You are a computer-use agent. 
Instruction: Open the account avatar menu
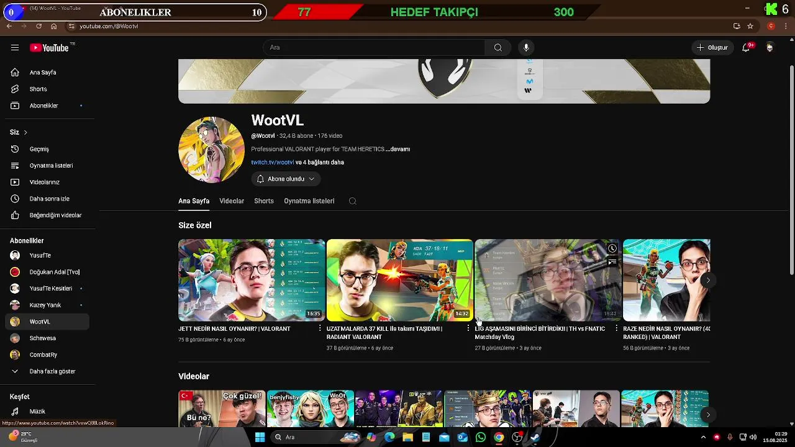(x=770, y=48)
